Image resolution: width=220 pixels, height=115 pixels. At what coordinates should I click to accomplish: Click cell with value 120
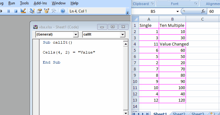pyautogui.click(x=172, y=100)
